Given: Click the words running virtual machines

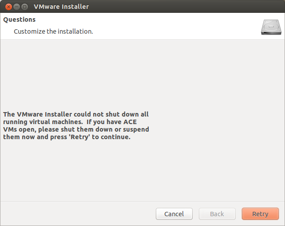Looking at the screenshot, I should pyautogui.click(x=43, y=122).
